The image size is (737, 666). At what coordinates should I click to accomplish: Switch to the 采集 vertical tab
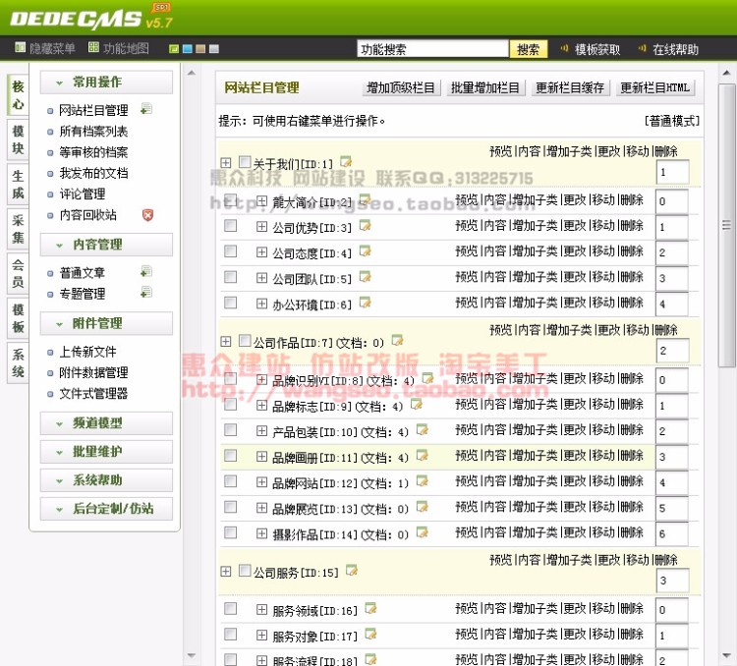pyautogui.click(x=18, y=229)
